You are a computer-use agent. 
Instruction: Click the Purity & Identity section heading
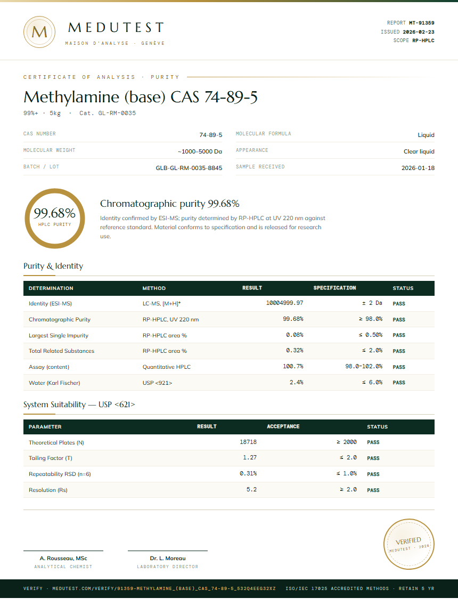(x=53, y=266)
